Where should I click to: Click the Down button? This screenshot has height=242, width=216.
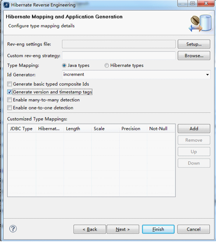[194, 163]
